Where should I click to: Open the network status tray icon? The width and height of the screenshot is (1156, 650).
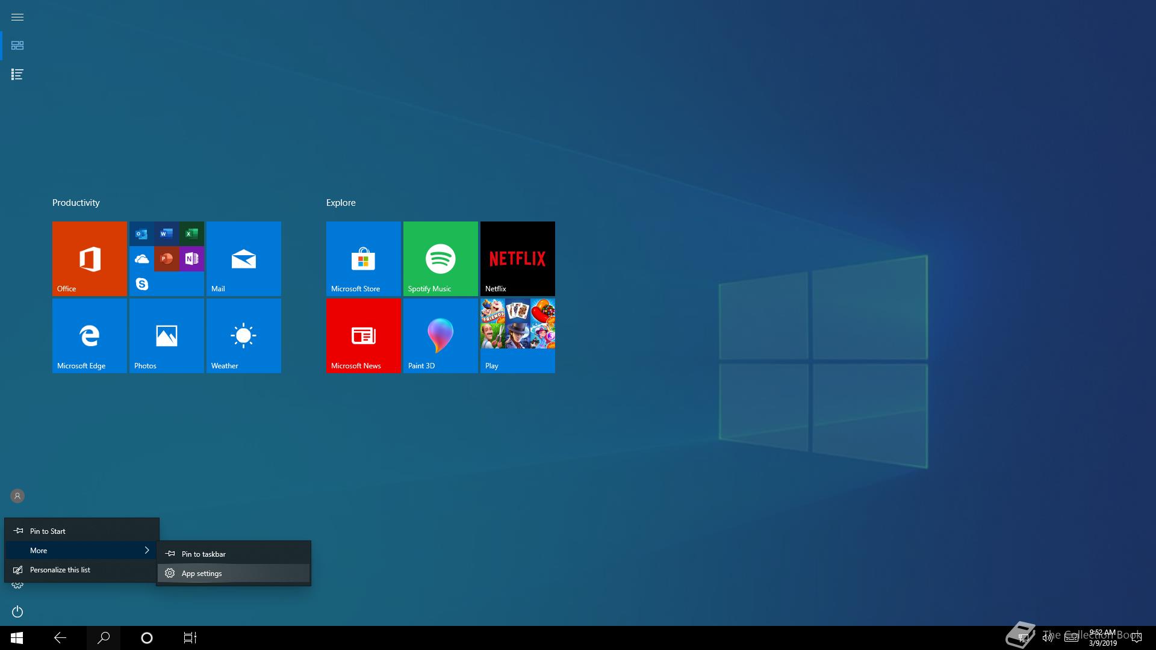[x=1023, y=638]
